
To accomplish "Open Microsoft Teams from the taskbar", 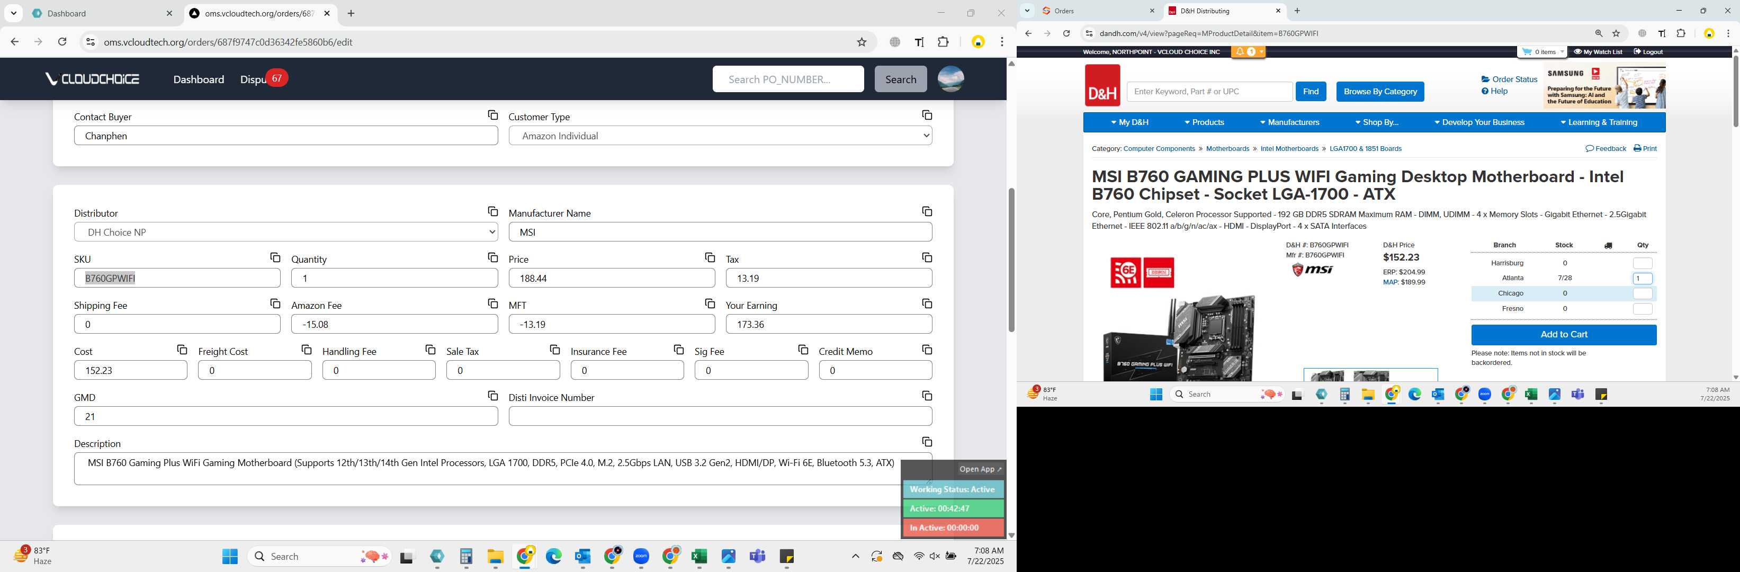I will pos(757,557).
